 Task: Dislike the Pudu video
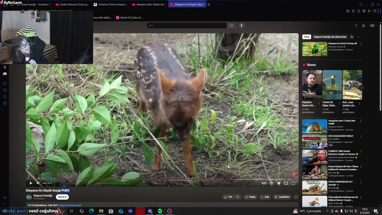click(x=238, y=197)
